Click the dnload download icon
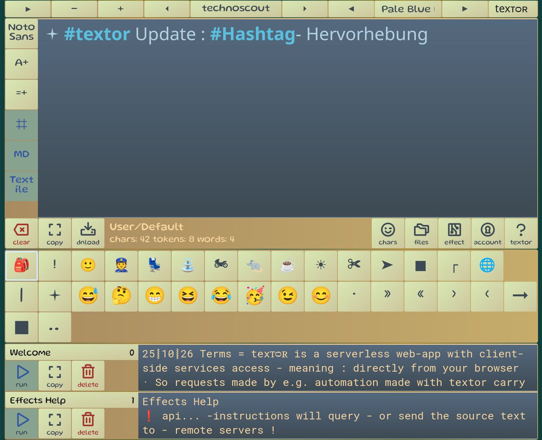Screen dimensions: 542x440 pyautogui.click(x=88, y=233)
